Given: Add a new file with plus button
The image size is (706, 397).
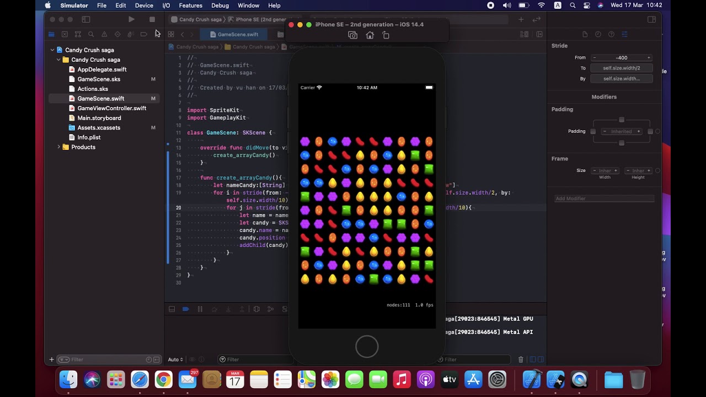Looking at the screenshot, I should [x=52, y=360].
